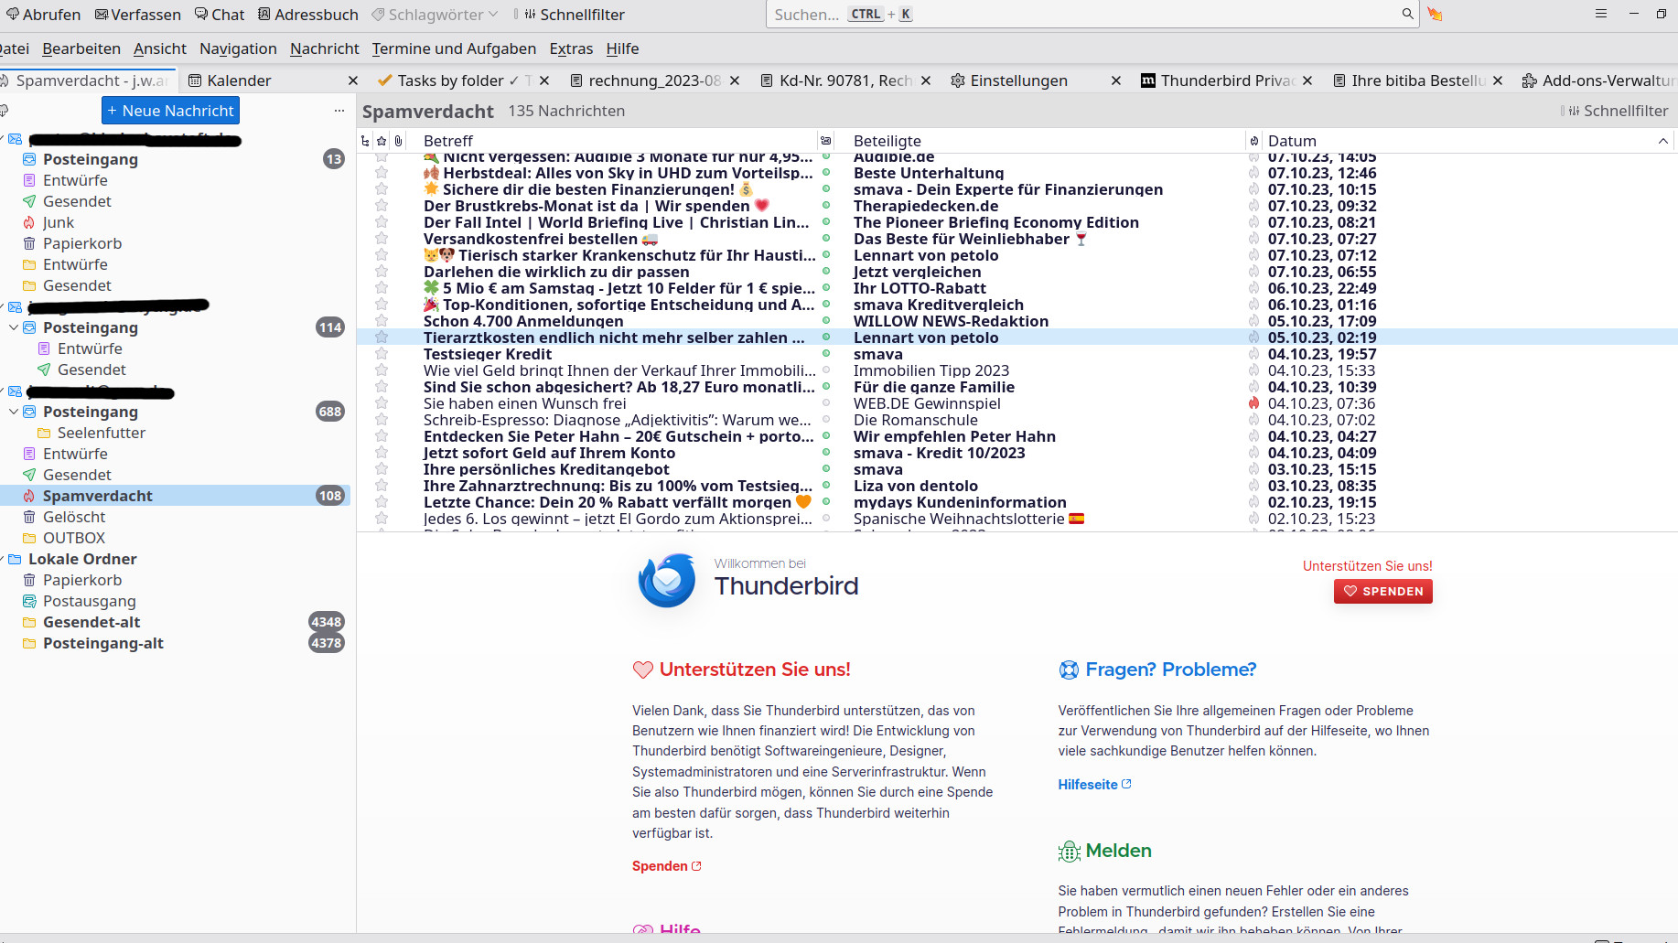Star the Testsieger Kredit message
Viewport: 1678px width, 943px height.
click(382, 354)
